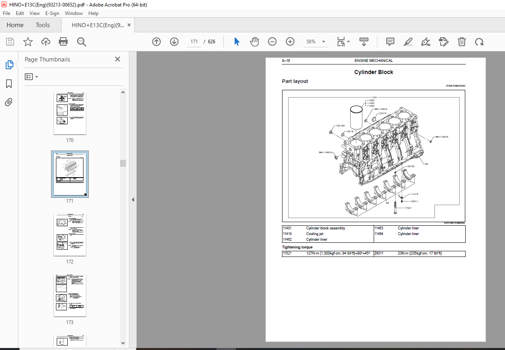The image size is (505, 350).
Task: Select the Highlight text pen tool
Action: coord(408,42)
